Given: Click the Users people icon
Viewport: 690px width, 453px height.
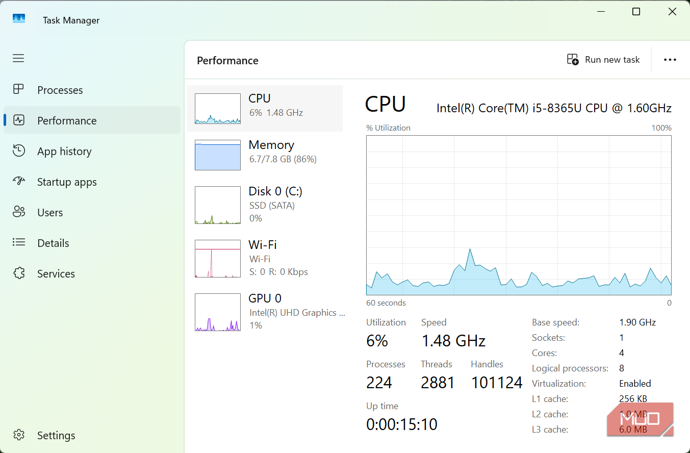Looking at the screenshot, I should point(19,212).
